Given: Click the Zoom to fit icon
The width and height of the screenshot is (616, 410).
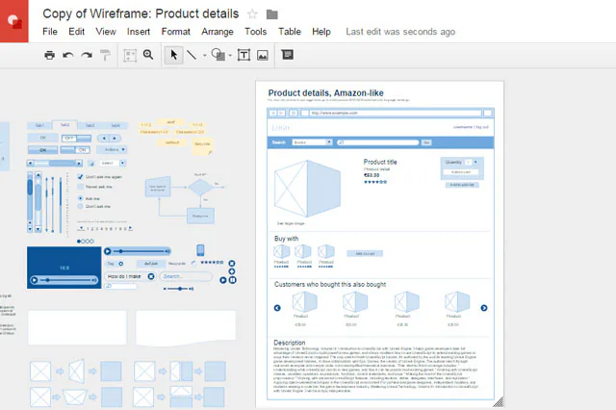Looking at the screenshot, I should (x=130, y=56).
